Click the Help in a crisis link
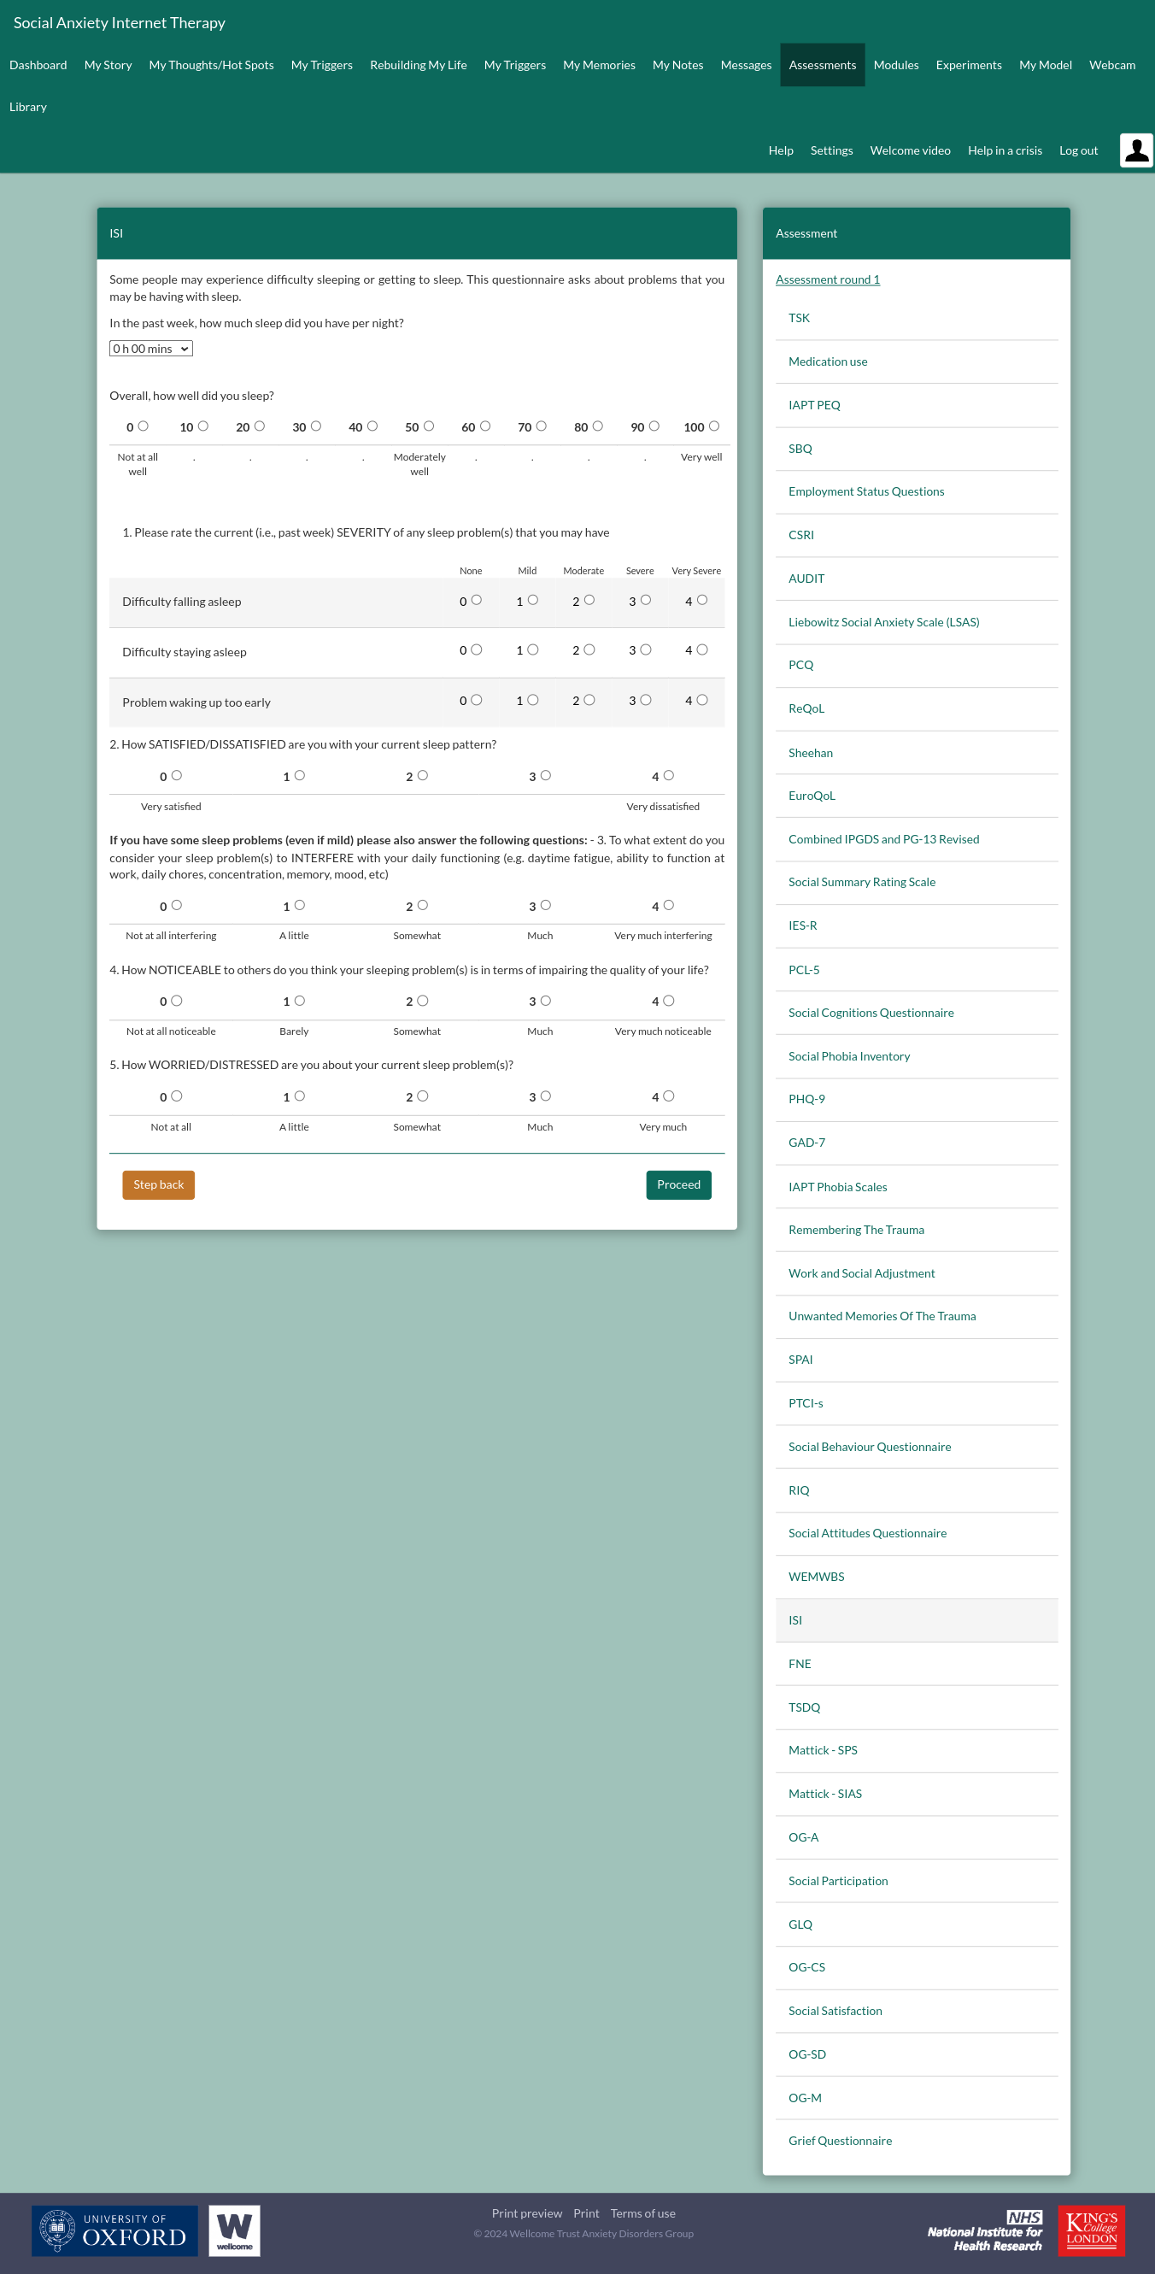Image resolution: width=1155 pixels, height=2274 pixels. click(1004, 151)
